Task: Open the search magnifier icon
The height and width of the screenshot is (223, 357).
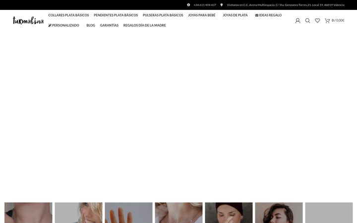Action: tap(307, 21)
